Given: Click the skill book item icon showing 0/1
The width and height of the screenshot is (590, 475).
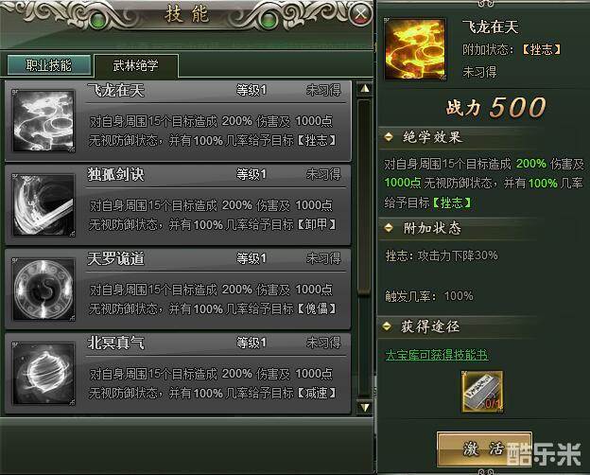Looking at the screenshot, I should coord(482,392).
